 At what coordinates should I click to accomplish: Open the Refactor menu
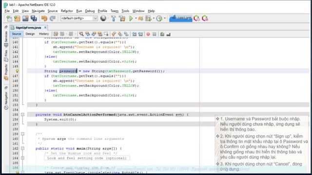[67, 11]
